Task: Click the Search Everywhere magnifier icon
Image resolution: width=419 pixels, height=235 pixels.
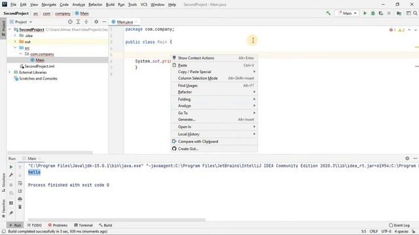Action: tap(415, 13)
